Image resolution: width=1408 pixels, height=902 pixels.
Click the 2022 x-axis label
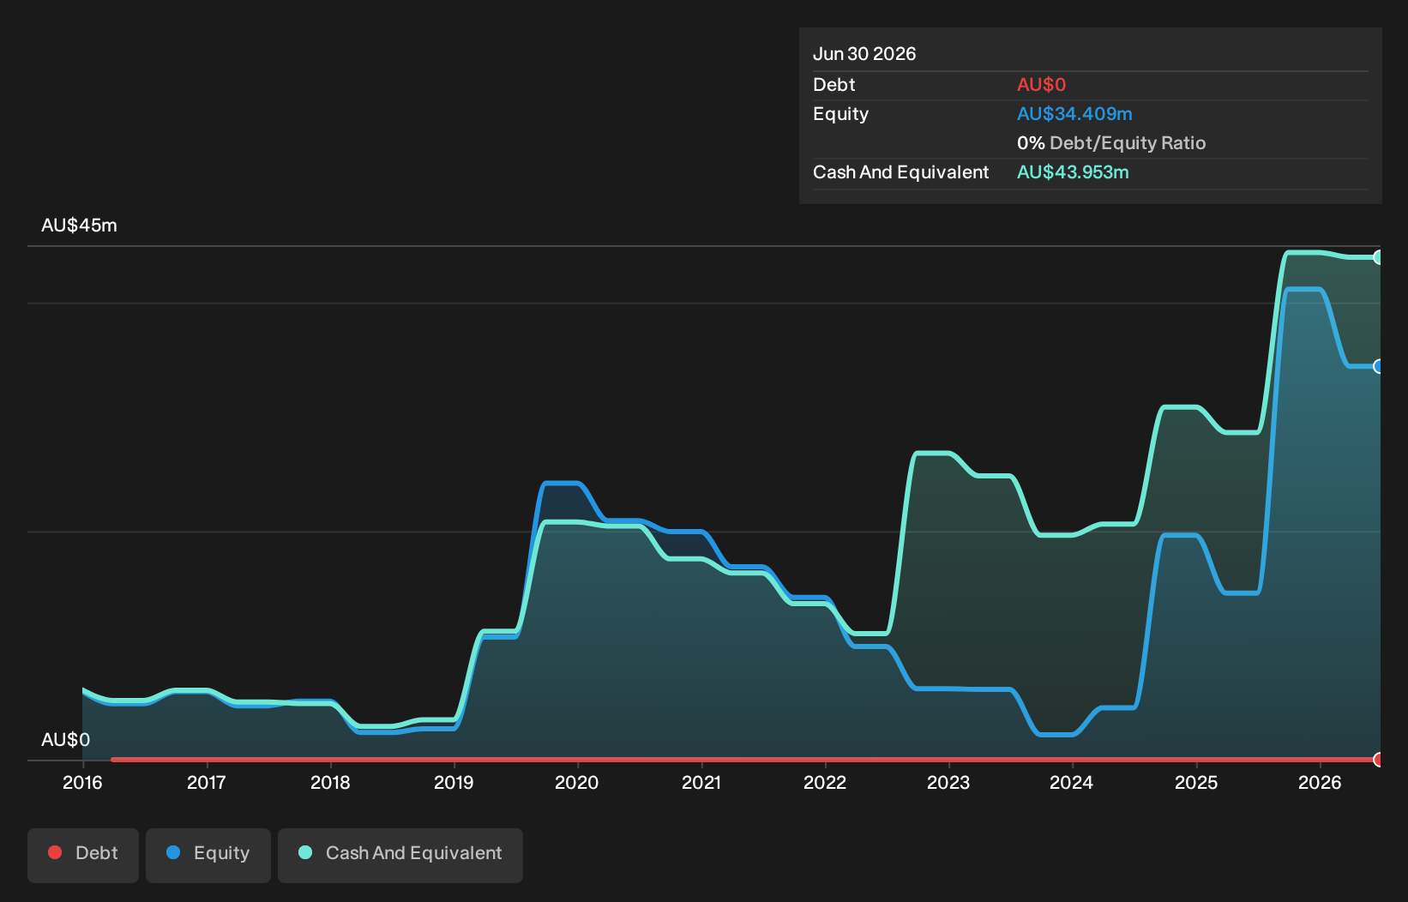coord(825,782)
